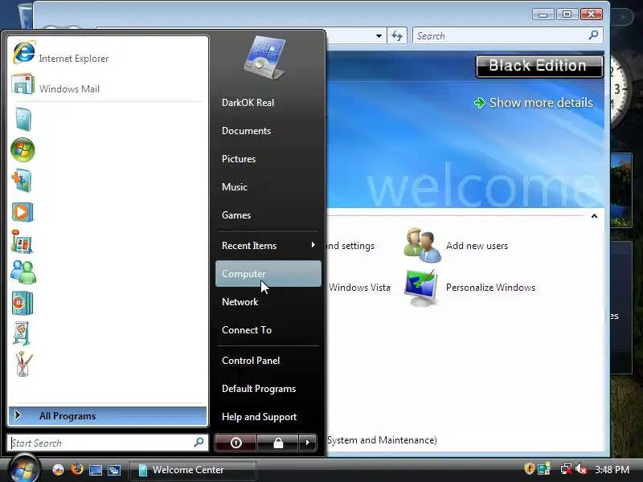The height and width of the screenshot is (482, 643).
Task: Open address bar history dropdown
Action: click(x=379, y=35)
